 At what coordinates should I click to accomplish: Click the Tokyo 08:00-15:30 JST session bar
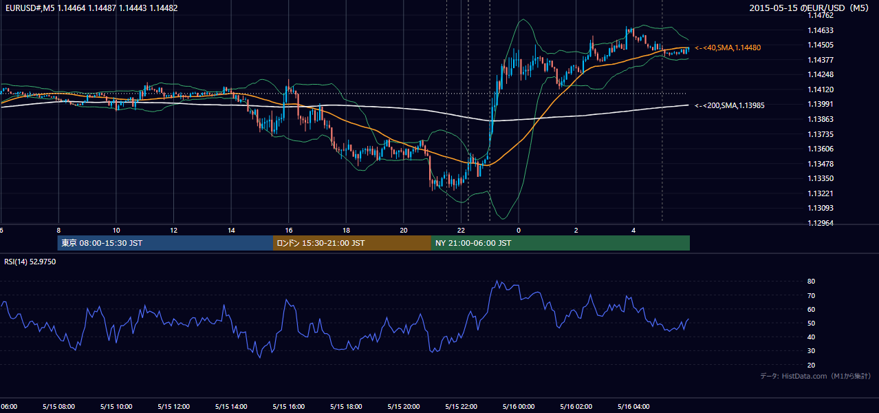click(x=166, y=243)
